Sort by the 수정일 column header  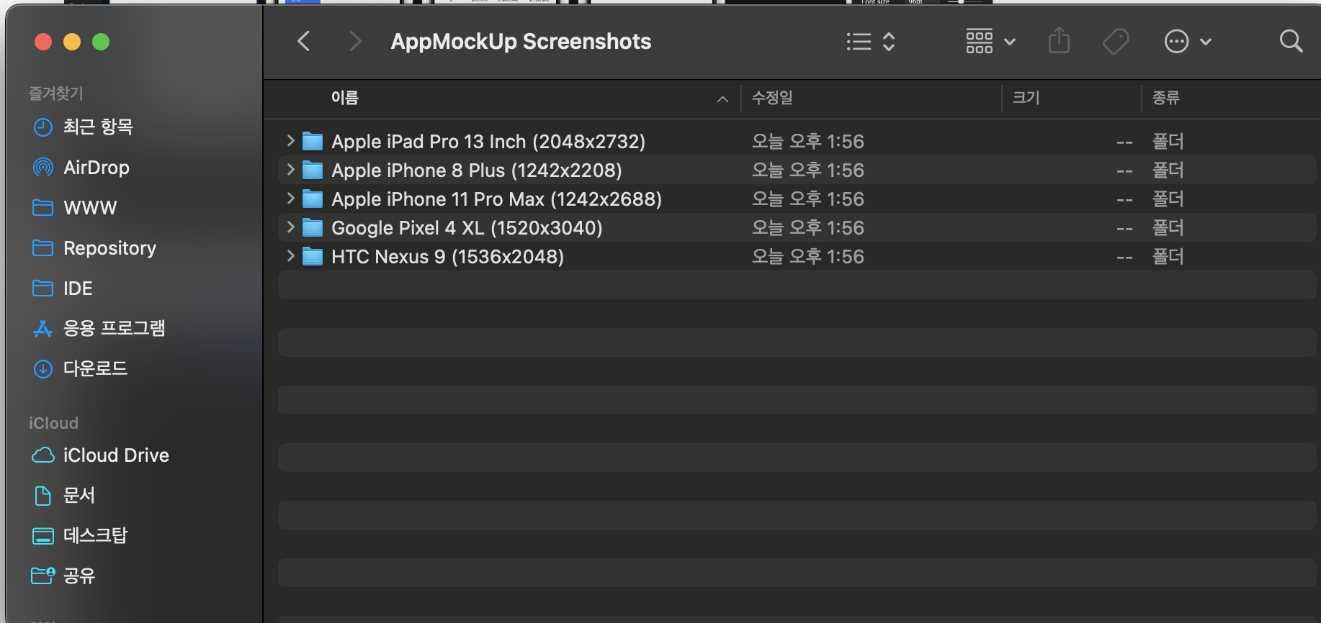[772, 98]
